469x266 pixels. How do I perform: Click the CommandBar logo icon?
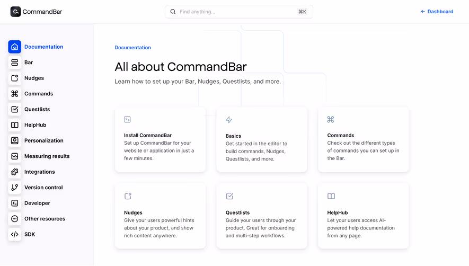click(15, 12)
